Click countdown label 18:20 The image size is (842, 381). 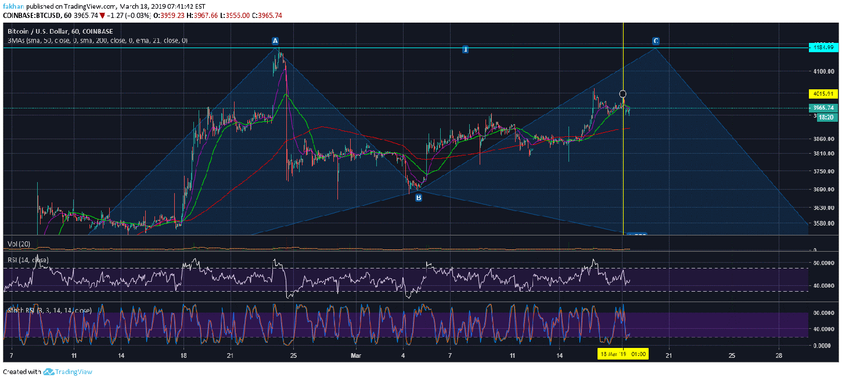pos(826,117)
